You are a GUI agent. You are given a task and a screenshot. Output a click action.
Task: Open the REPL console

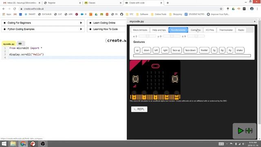tap(139, 109)
